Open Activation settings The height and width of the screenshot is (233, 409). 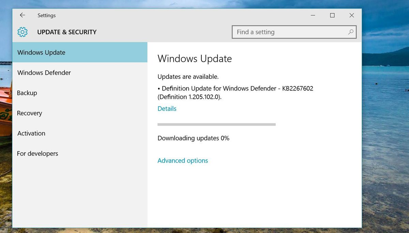[31, 133]
